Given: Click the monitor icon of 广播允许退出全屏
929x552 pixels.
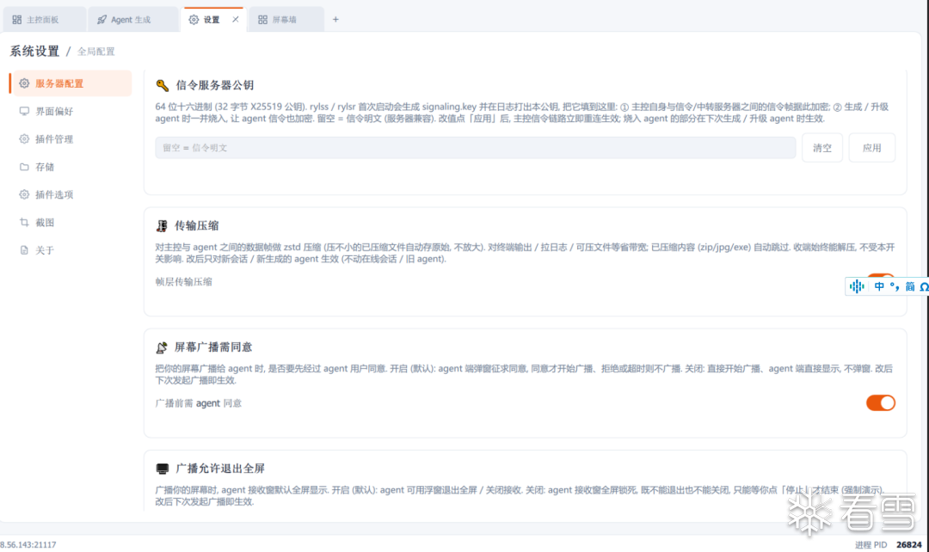Looking at the screenshot, I should 163,469.
